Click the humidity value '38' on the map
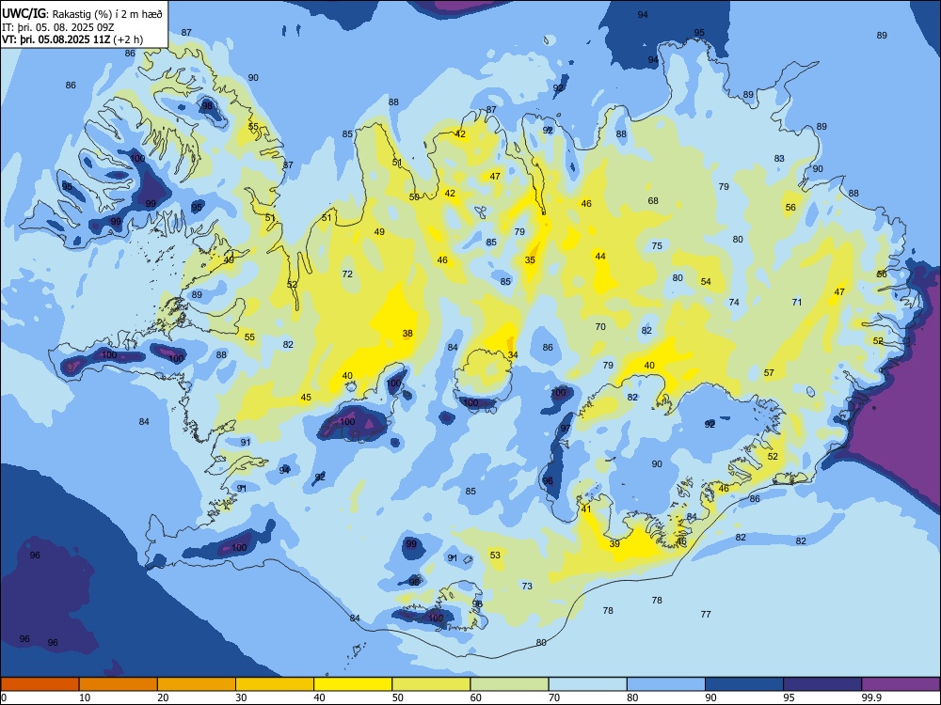Screen dimensions: 941x705 (x=407, y=334)
